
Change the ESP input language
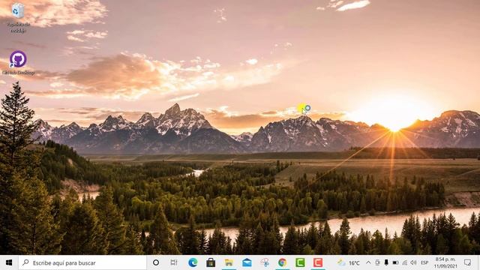(424, 263)
